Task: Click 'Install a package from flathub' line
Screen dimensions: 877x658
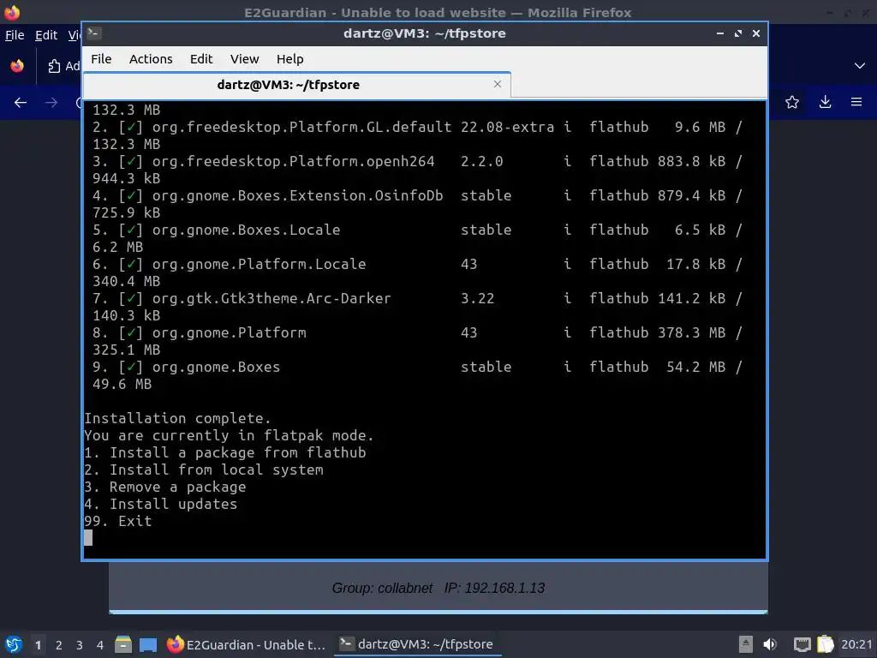Action: [x=225, y=452]
